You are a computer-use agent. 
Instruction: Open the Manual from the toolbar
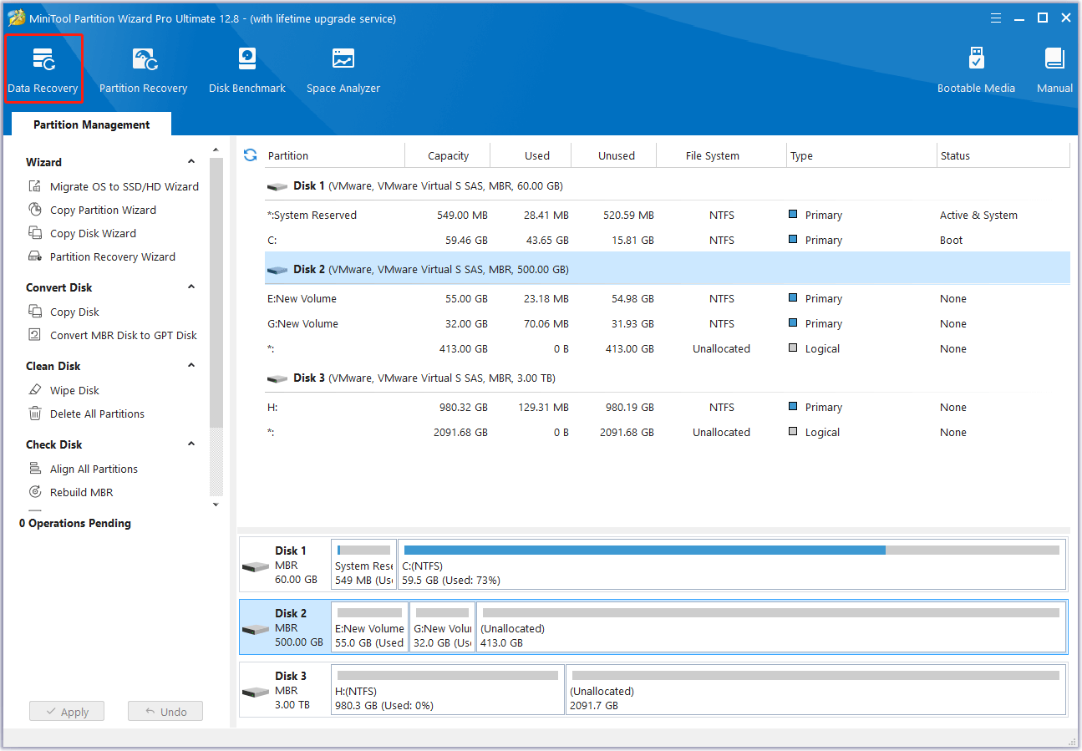[1054, 70]
